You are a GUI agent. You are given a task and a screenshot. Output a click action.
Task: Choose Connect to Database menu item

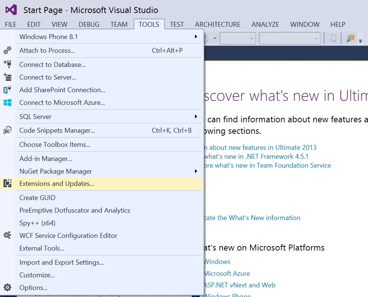(101, 64)
